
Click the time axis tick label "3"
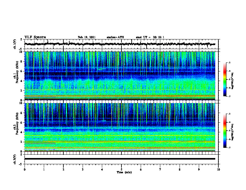[83, 170]
